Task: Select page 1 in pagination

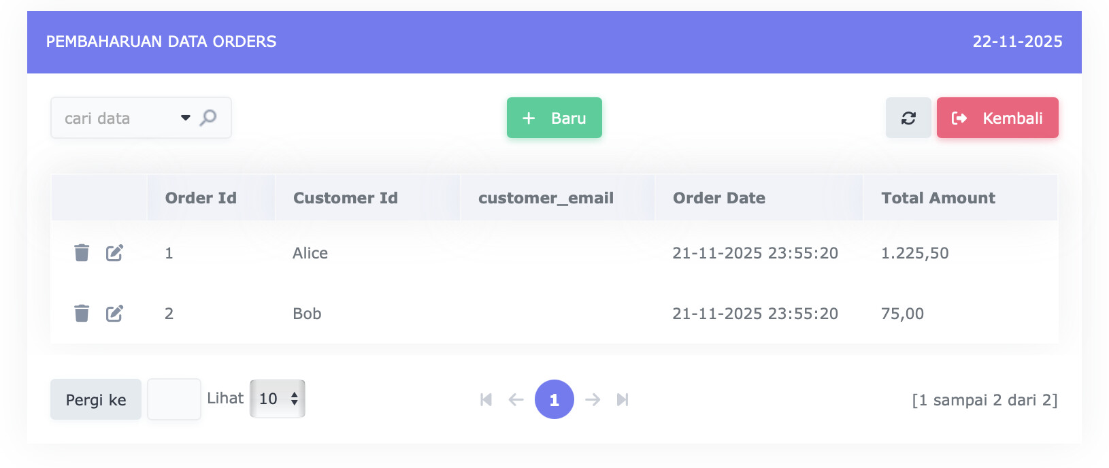Action: click(554, 400)
